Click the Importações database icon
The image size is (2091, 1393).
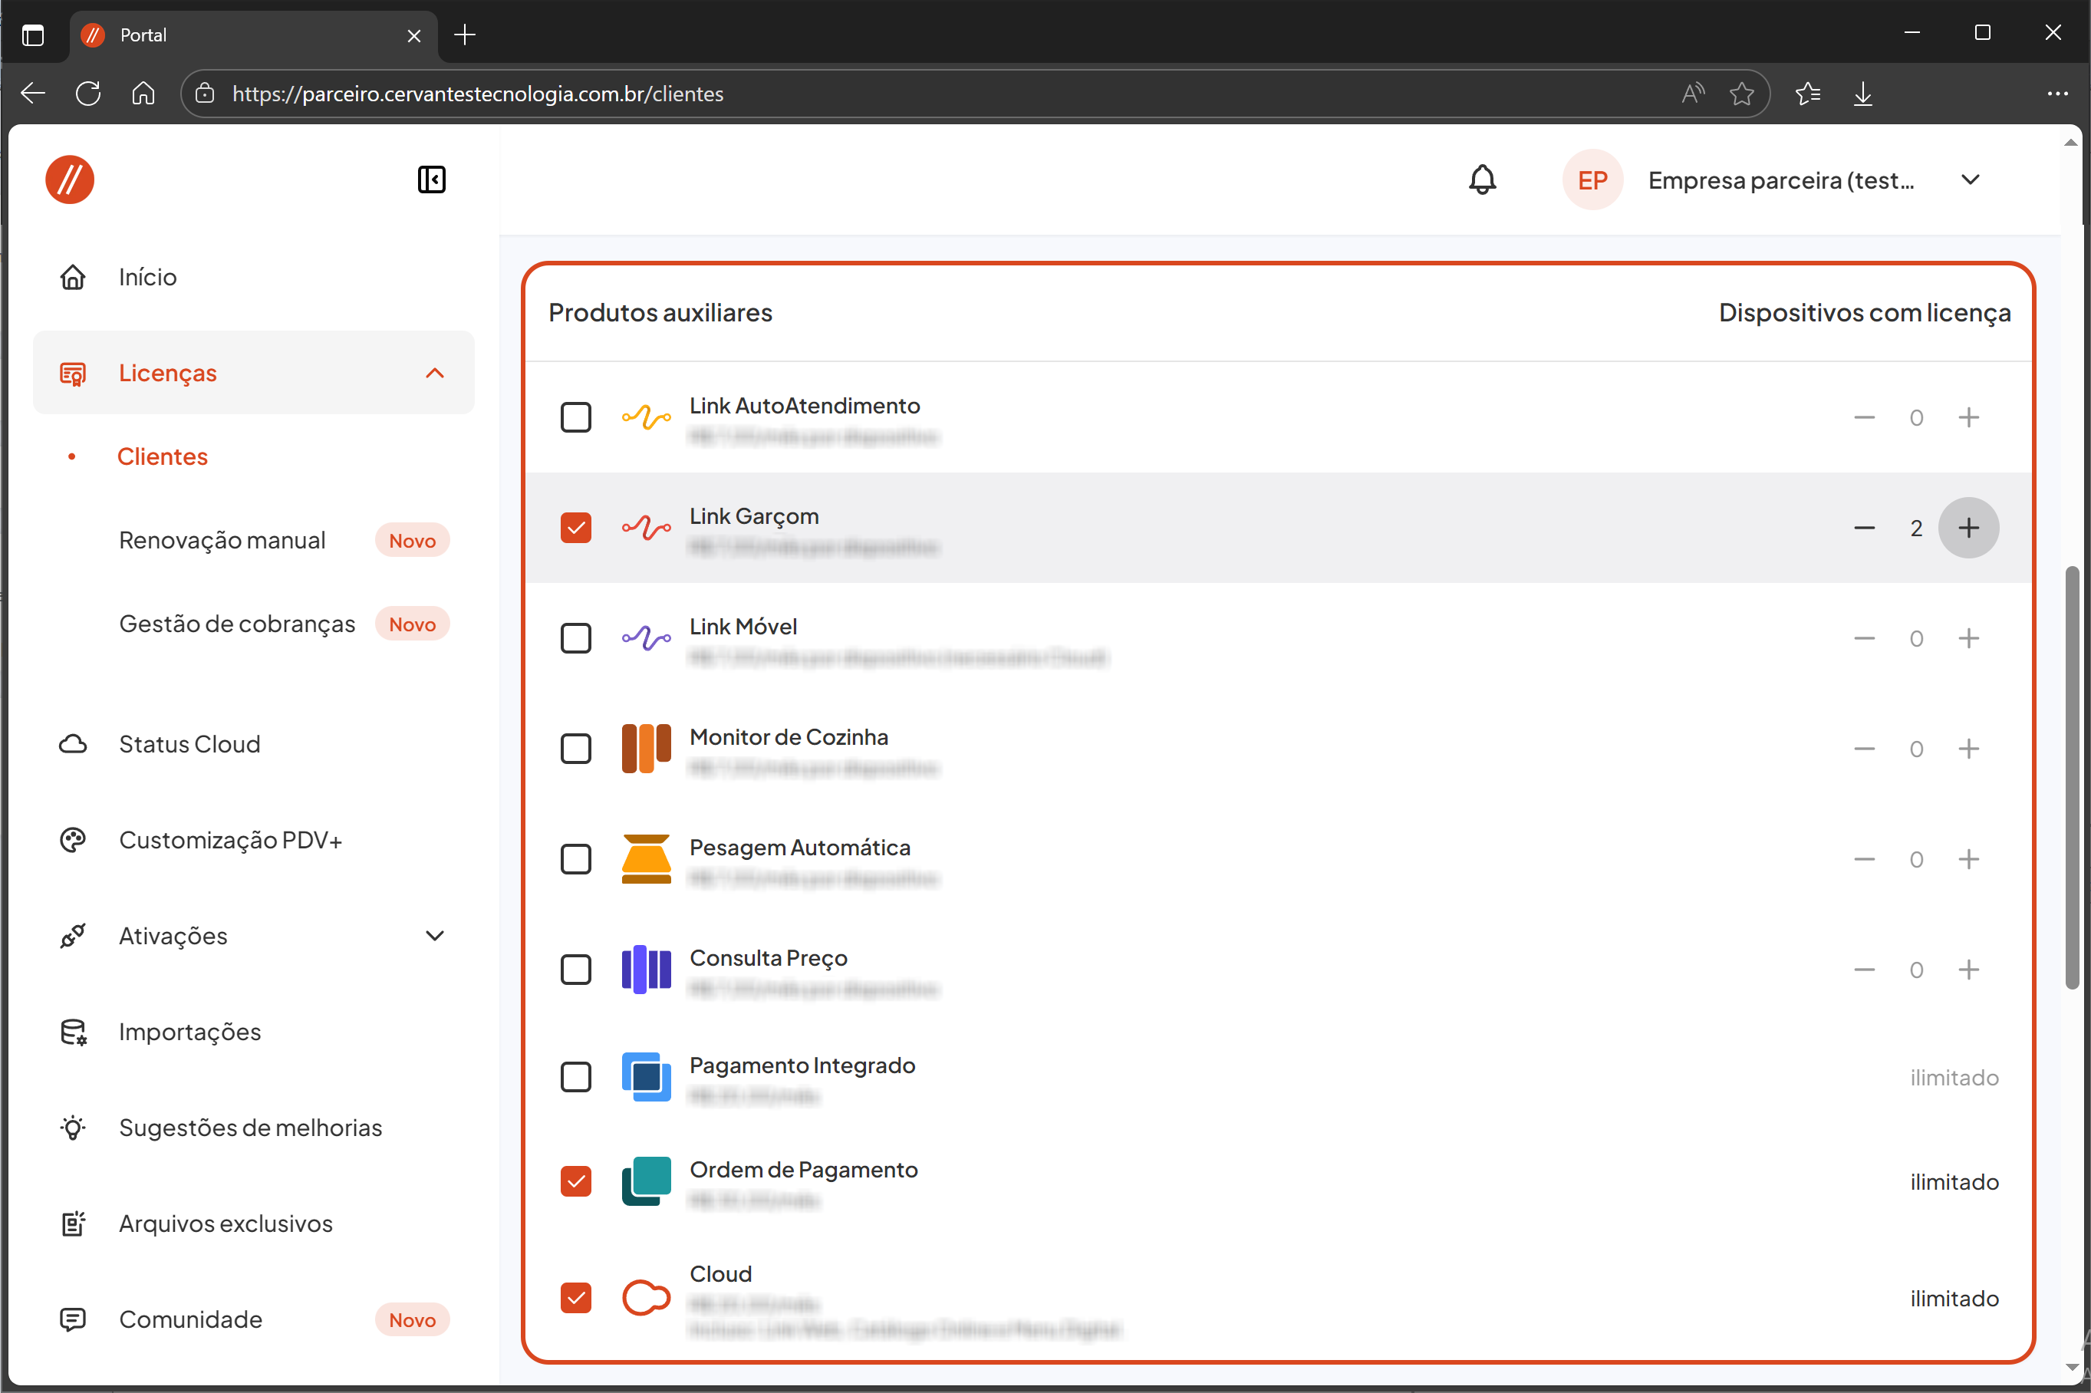[73, 1032]
